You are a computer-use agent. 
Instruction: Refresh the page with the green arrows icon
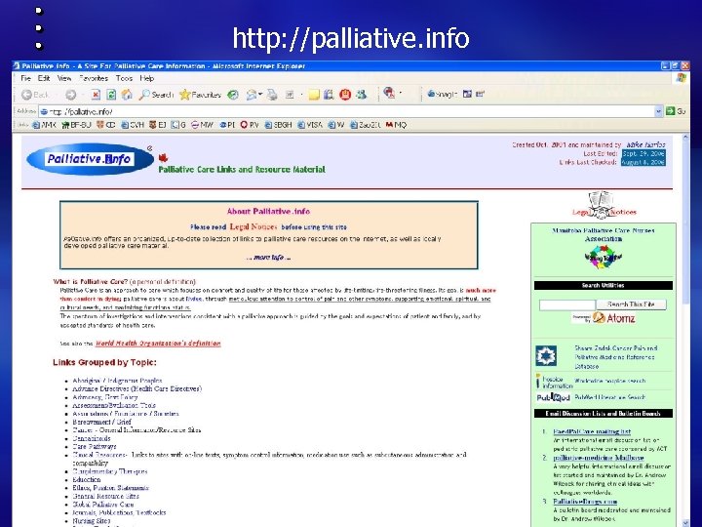pos(111,95)
